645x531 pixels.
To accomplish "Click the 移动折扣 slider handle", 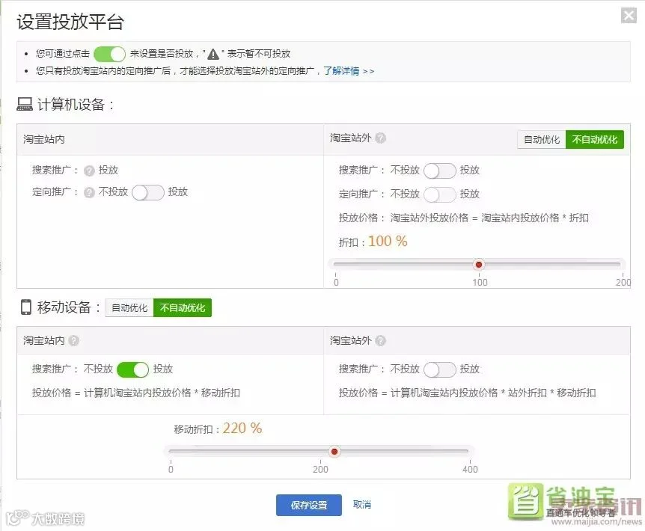I will click(334, 452).
